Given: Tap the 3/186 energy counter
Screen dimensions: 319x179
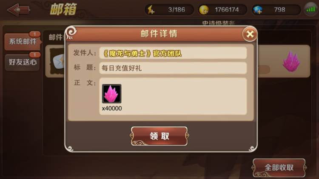Looking at the screenshot, I should pos(177,9).
